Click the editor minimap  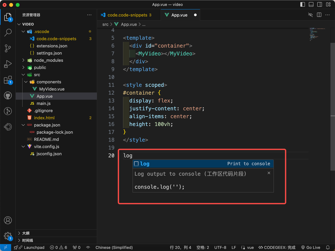[x=318, y=34]
